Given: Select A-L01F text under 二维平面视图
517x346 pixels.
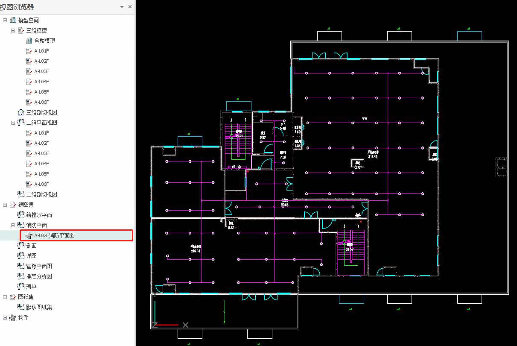Looking at the screenshot, I should tap(42, 133).
